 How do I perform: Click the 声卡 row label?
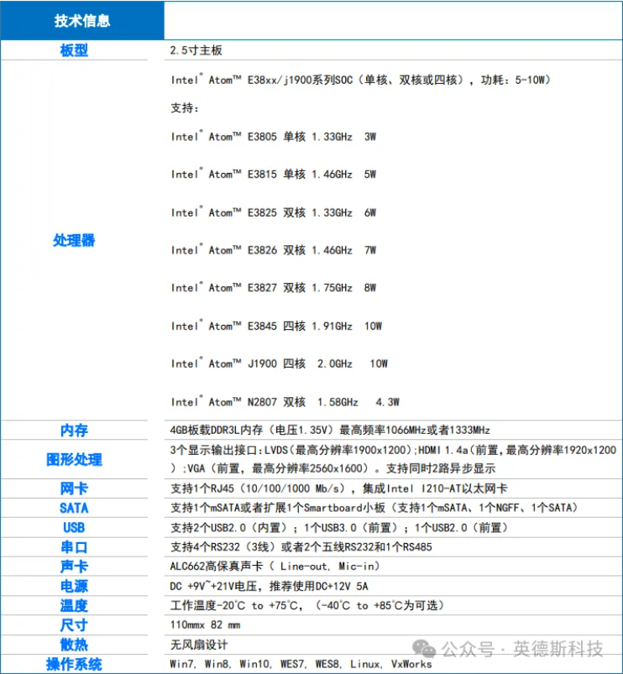[74, 567]
